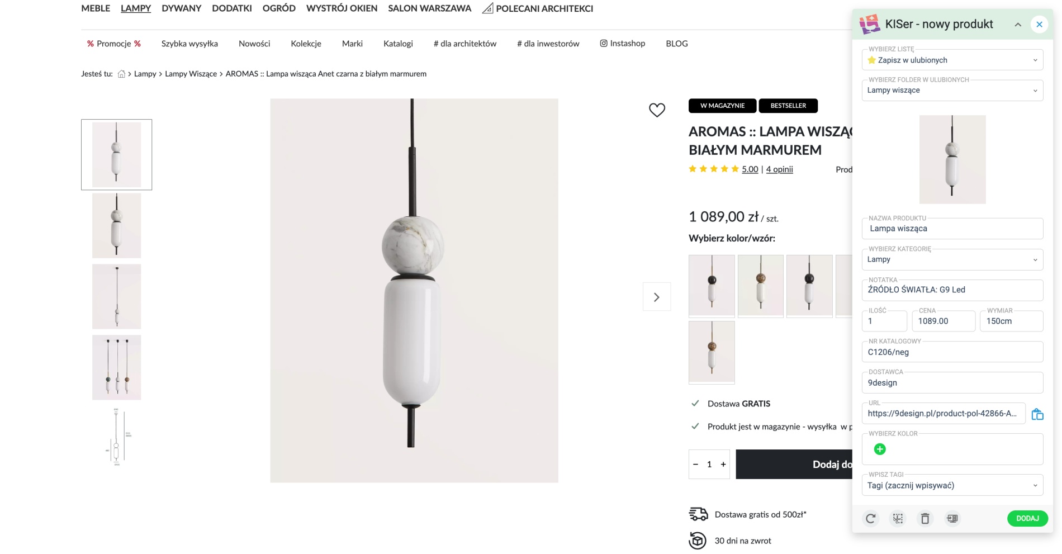Select the technical drawing thumbnail
Viewport: 1062px width, 554px height.
point(116,438)
